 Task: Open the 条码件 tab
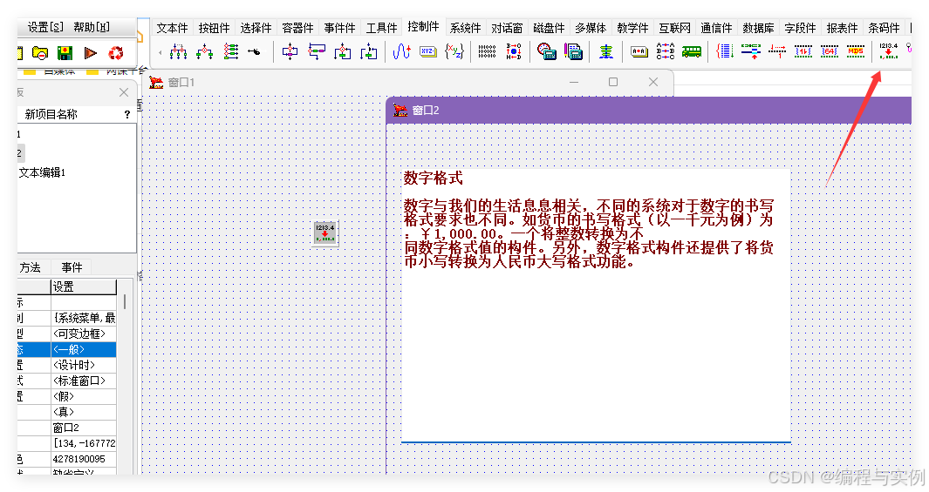pos(884,28)
